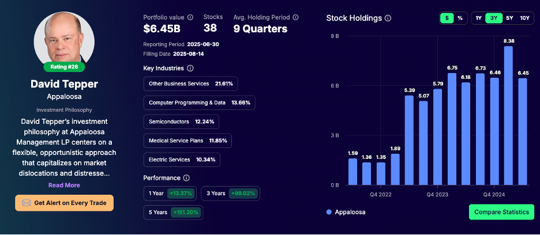Switch chart to dollar value mode
Image resolution: width=540 pixels, height=235 pixels.
(447, 18)
